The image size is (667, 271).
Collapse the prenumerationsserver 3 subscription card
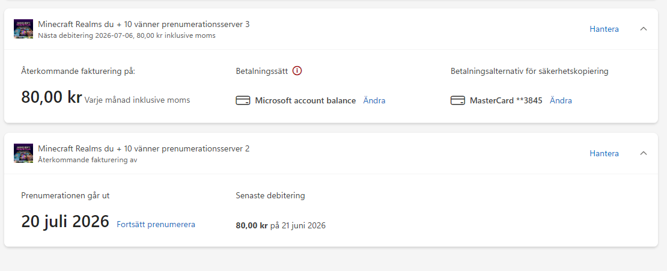click(644, 29)
